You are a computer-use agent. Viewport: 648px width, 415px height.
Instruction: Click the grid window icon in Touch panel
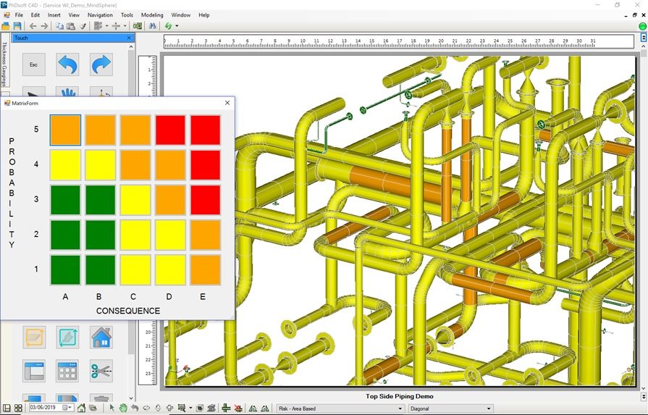coord(68,372)
